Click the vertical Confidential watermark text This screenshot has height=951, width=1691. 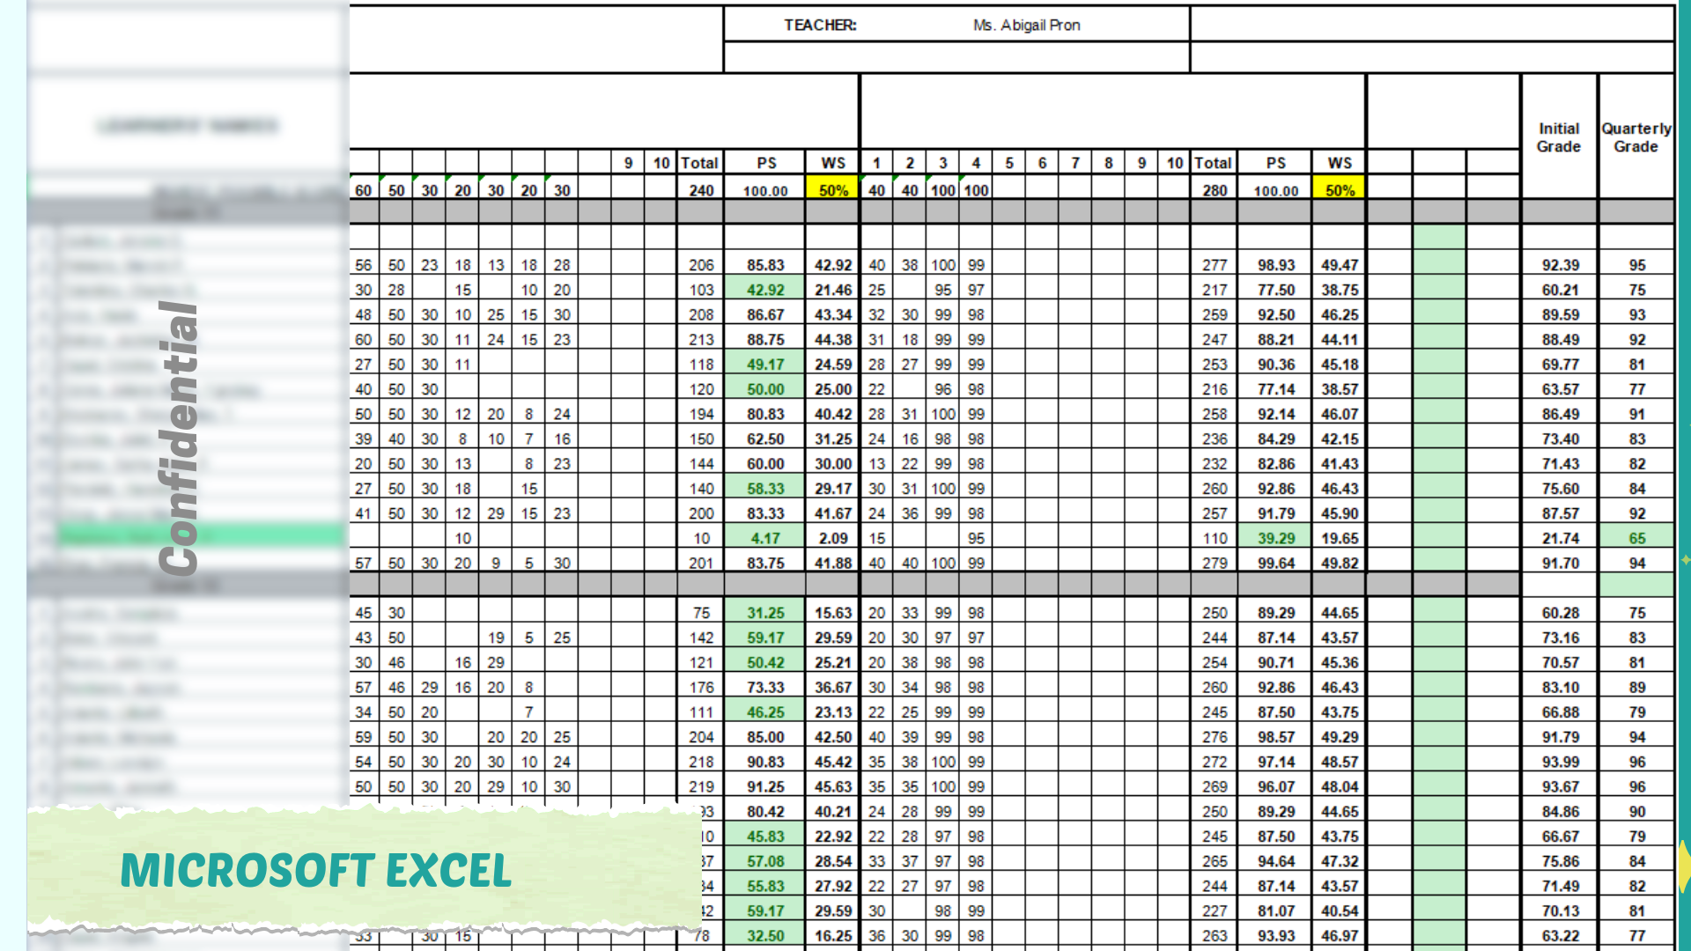[x=179, y=438]
